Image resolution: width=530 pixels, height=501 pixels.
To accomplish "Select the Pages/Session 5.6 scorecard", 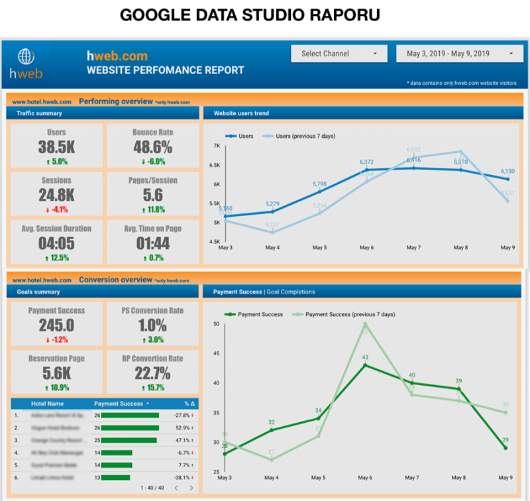I will pos(153,194).
